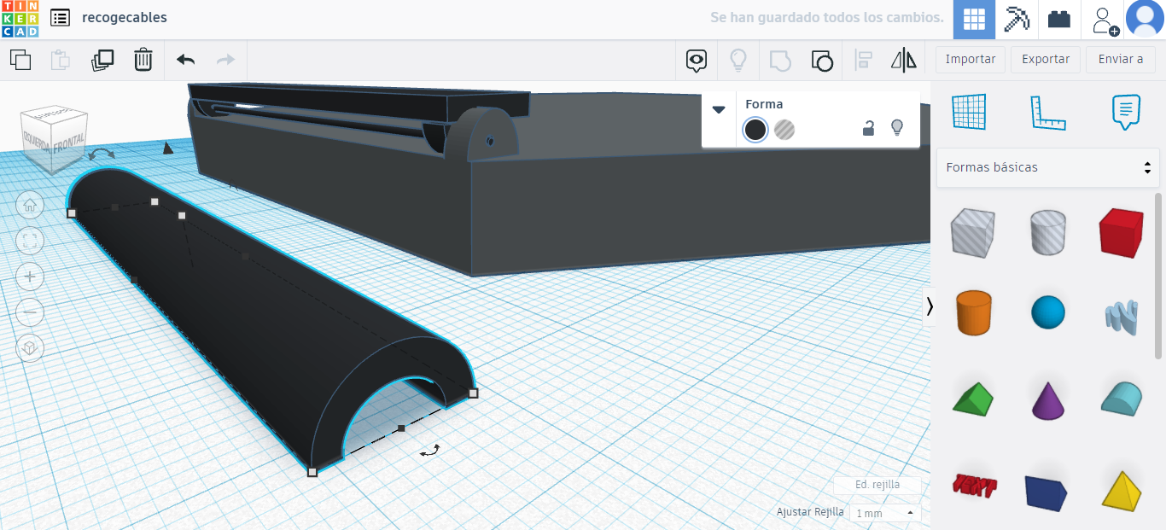Image resolution: width=1166 pixels, height=530 pixels.
Task: Click the Exportar button
Action: tap(1046, 59)
